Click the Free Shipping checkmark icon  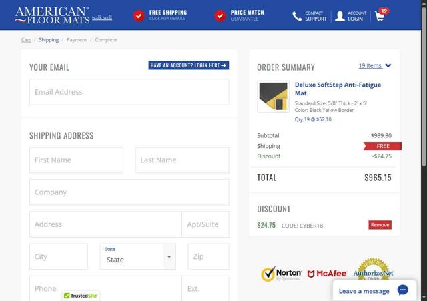coord(139,16)
